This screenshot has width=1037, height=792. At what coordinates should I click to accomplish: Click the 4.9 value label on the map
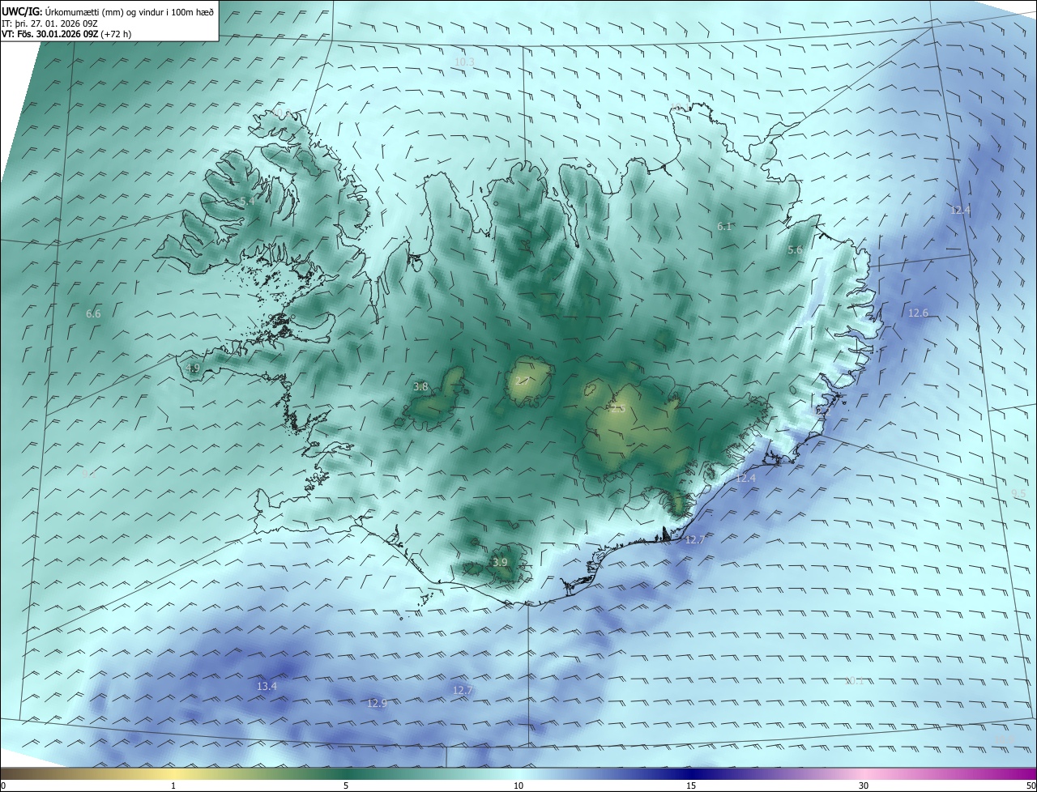(192, 368)
